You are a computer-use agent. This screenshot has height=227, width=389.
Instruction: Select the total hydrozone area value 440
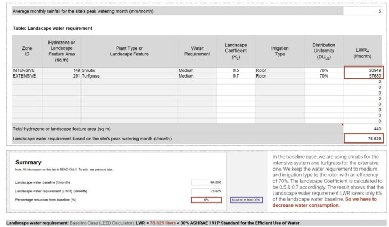363,129
